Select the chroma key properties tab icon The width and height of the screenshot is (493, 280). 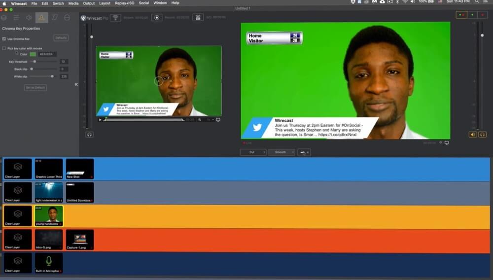coord(41,18)
